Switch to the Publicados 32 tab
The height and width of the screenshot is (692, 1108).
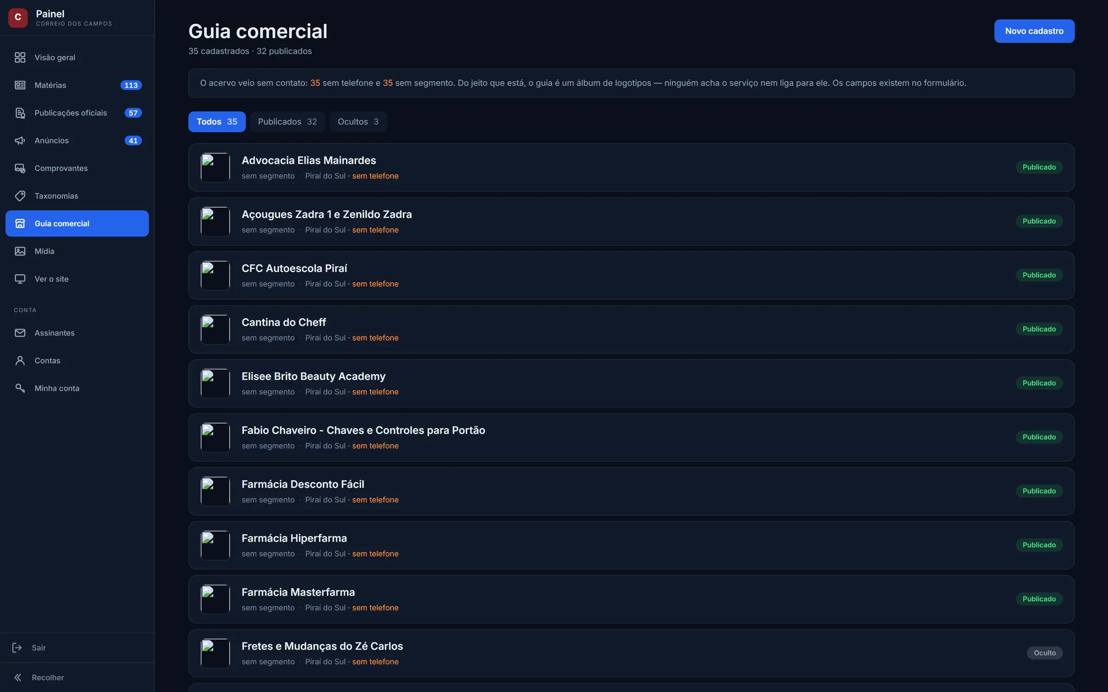tap(287, 122)
